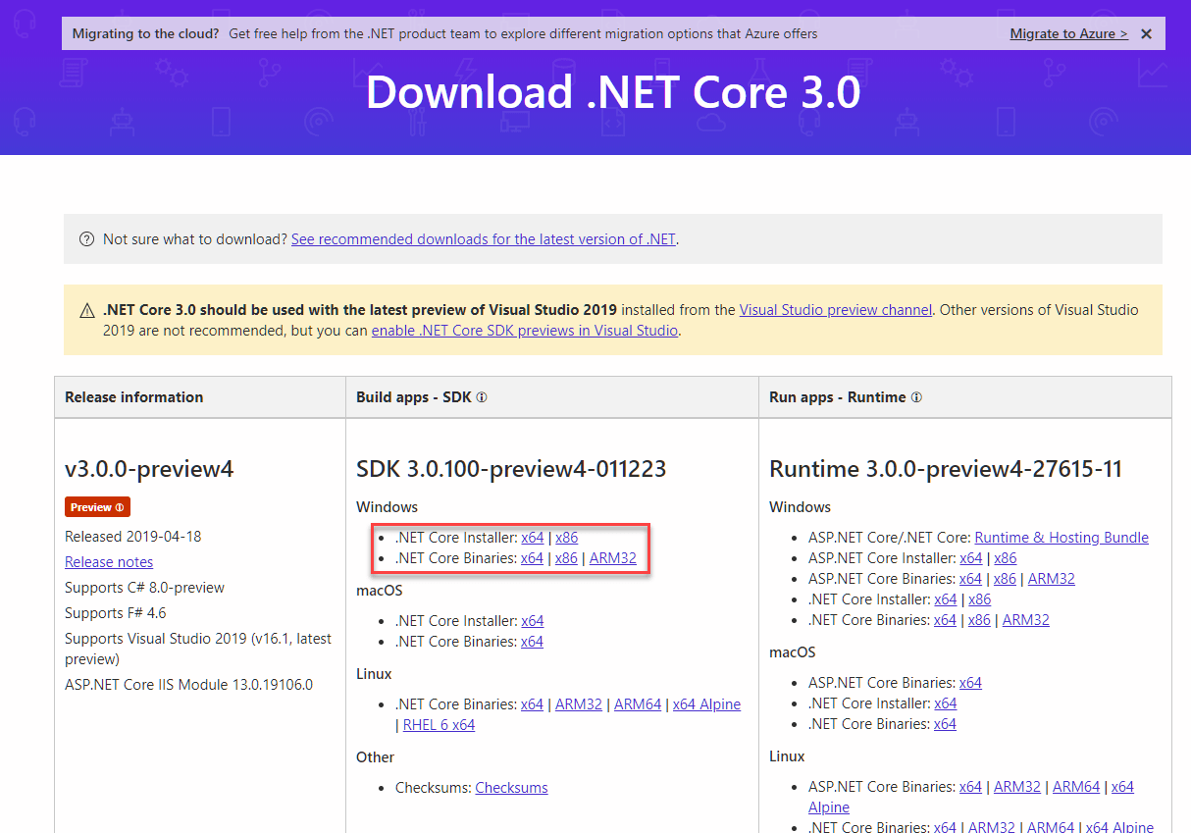Open the Visual Studio preview channel link
This screenshot has width=1191, height=833.
pos(836,310)
